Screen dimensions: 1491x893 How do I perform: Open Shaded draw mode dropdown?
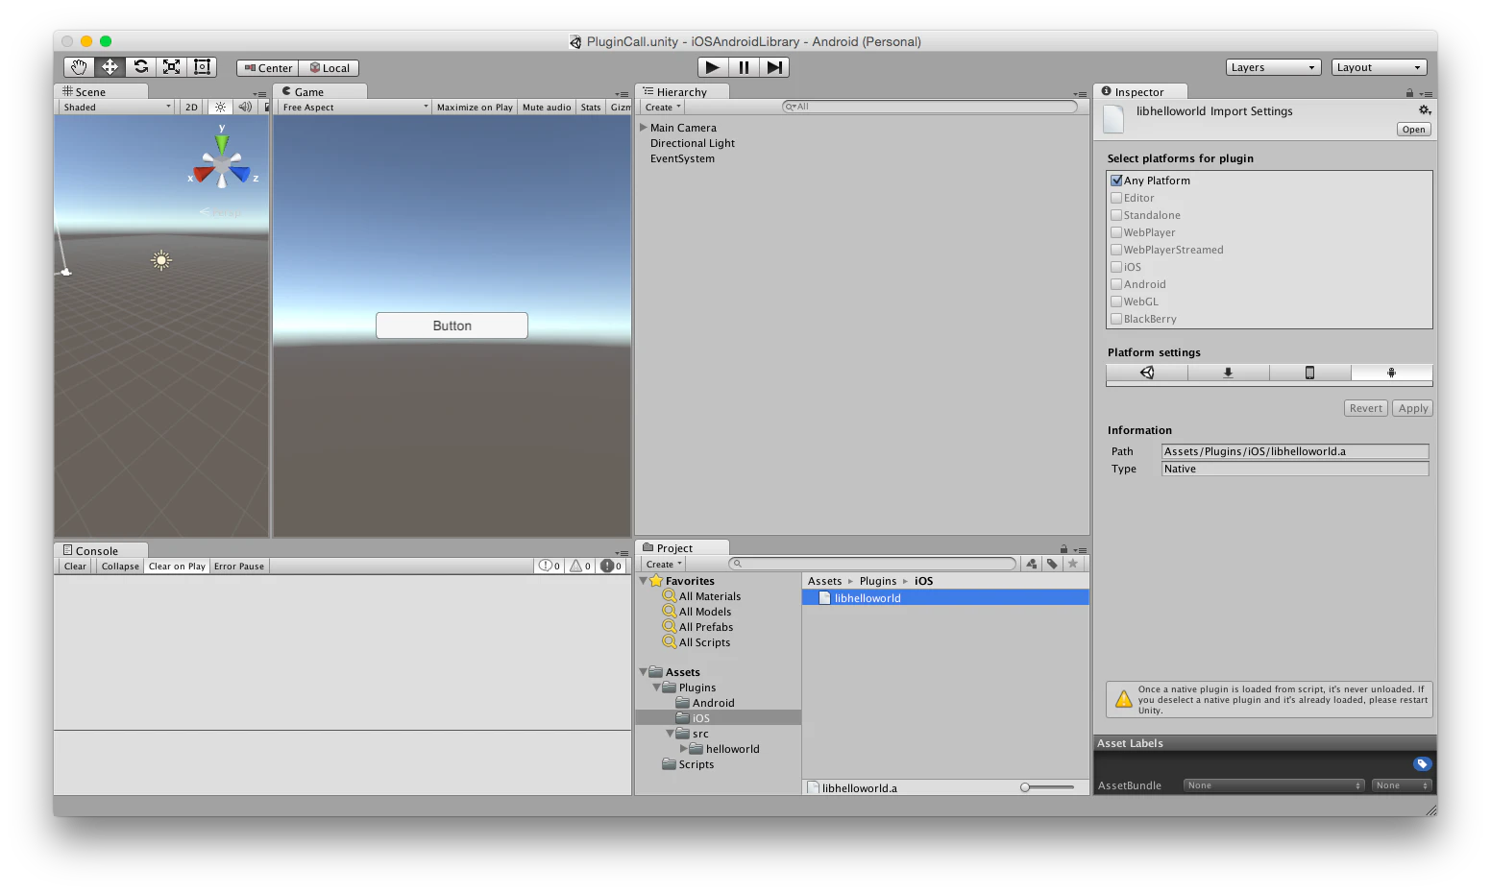117,108
